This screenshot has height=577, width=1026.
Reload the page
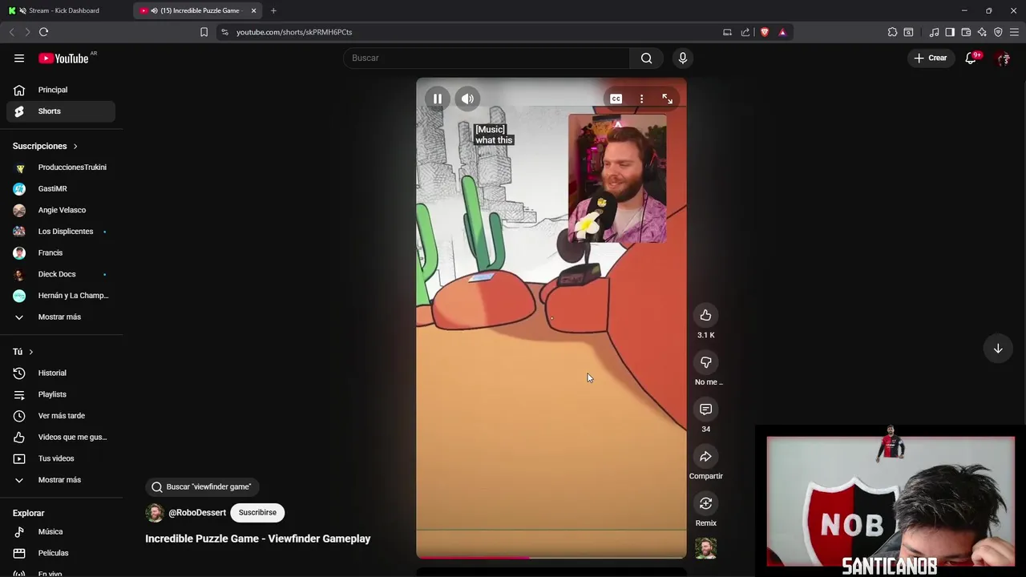43,32
